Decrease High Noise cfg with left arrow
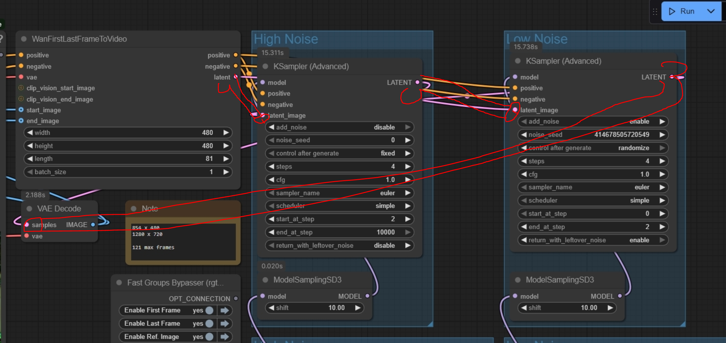726x343 pixels. (271, 180)
